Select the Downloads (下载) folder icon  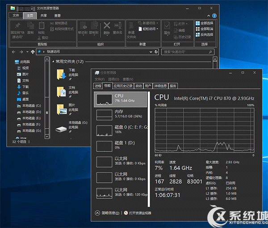(x=61, y=74)
